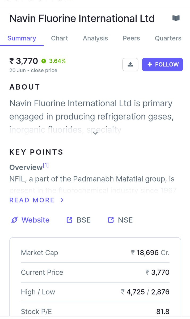
Task: Open the BSE link
Action: pos(83,220)
